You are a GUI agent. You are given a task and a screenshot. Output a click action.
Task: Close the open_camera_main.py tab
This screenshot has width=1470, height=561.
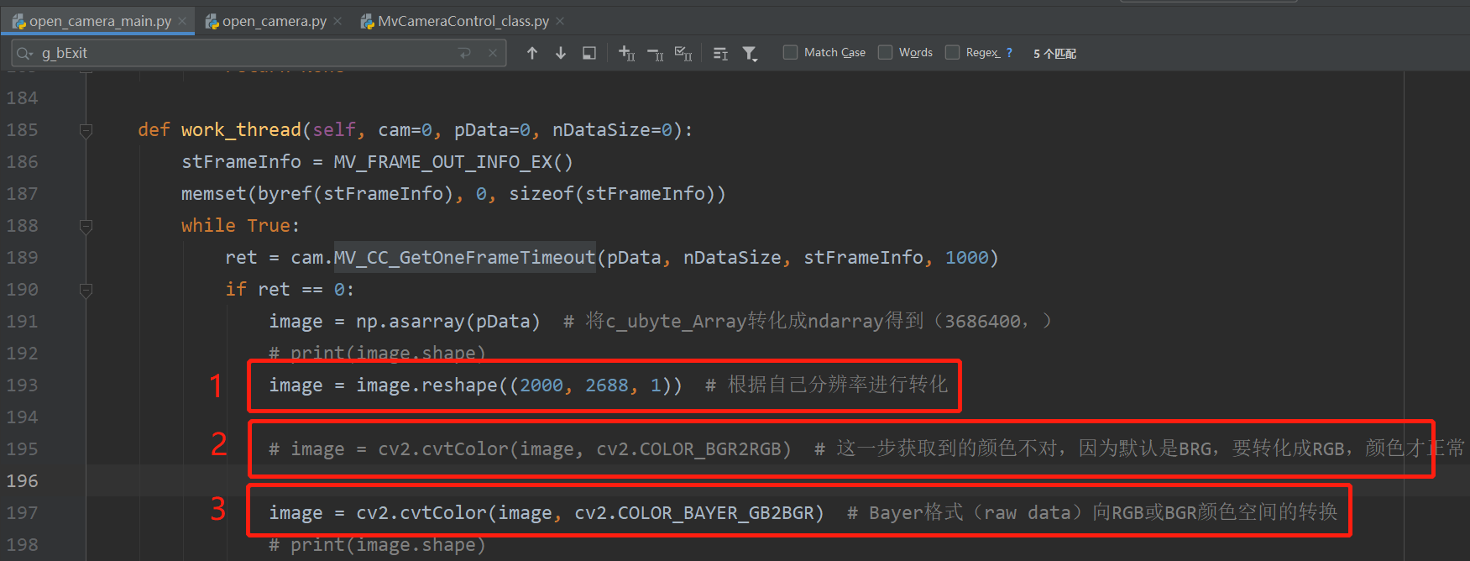pyautogui.click(x=181, y=21)
